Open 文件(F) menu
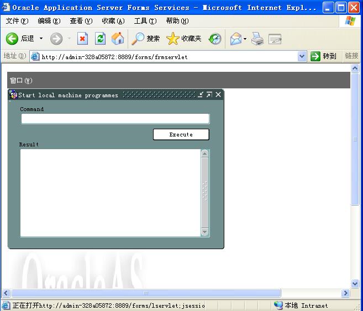This screenshot has height=311, width=363. [x=17, y=21]
